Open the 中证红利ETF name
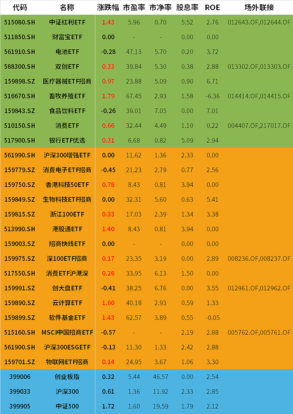The image size is (293, 414). click(x=67, y=22)
